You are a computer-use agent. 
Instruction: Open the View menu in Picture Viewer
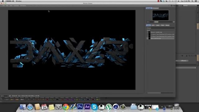click(x=11, y=6)
